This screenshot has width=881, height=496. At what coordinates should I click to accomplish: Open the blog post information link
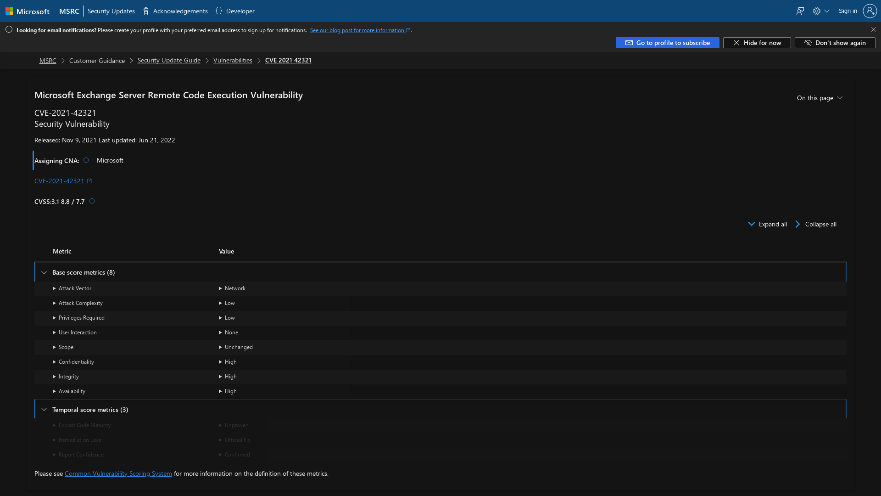click(x=360, y=30)
